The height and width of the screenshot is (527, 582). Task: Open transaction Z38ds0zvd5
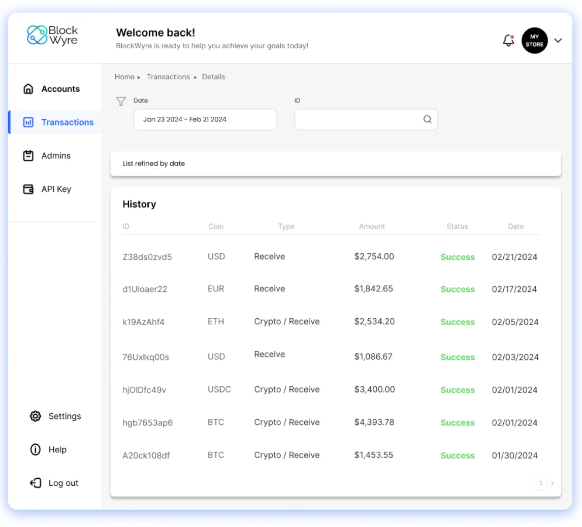click(x=147, y=257)
